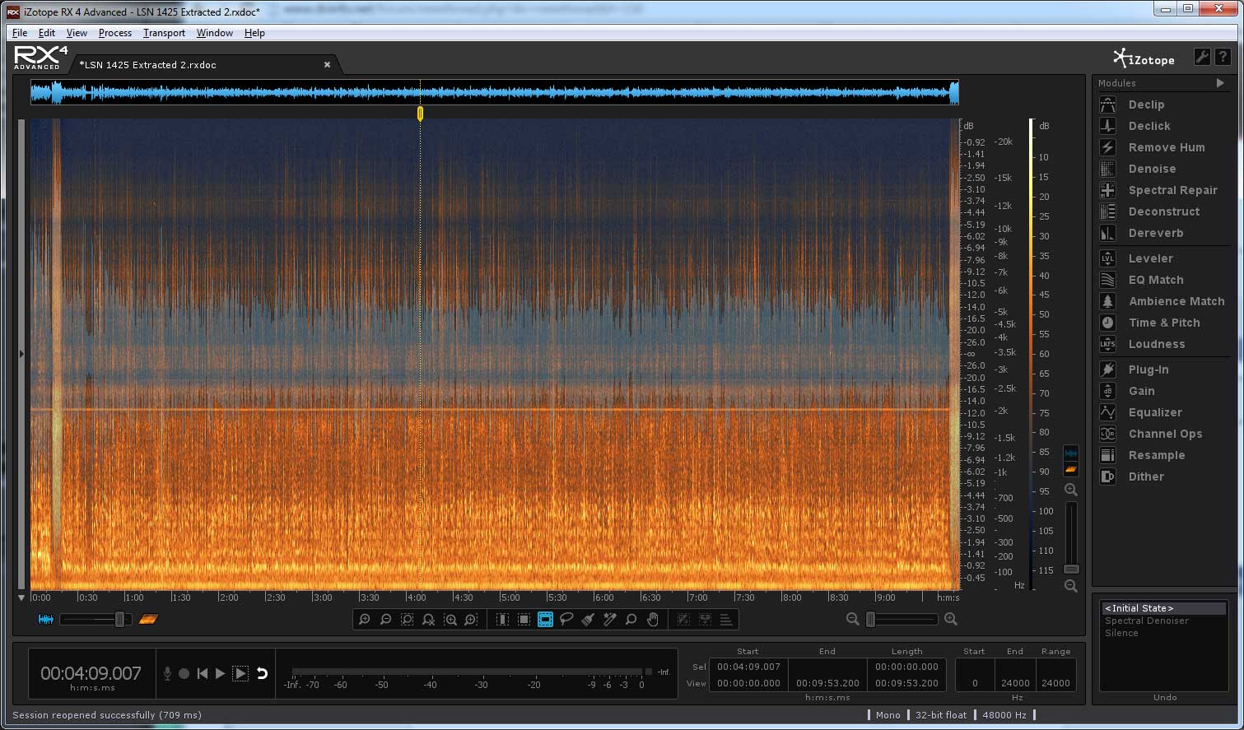This screenshot has width=1244, height=730.
Task: Open the Declick module
Action: click(1148, 126)
